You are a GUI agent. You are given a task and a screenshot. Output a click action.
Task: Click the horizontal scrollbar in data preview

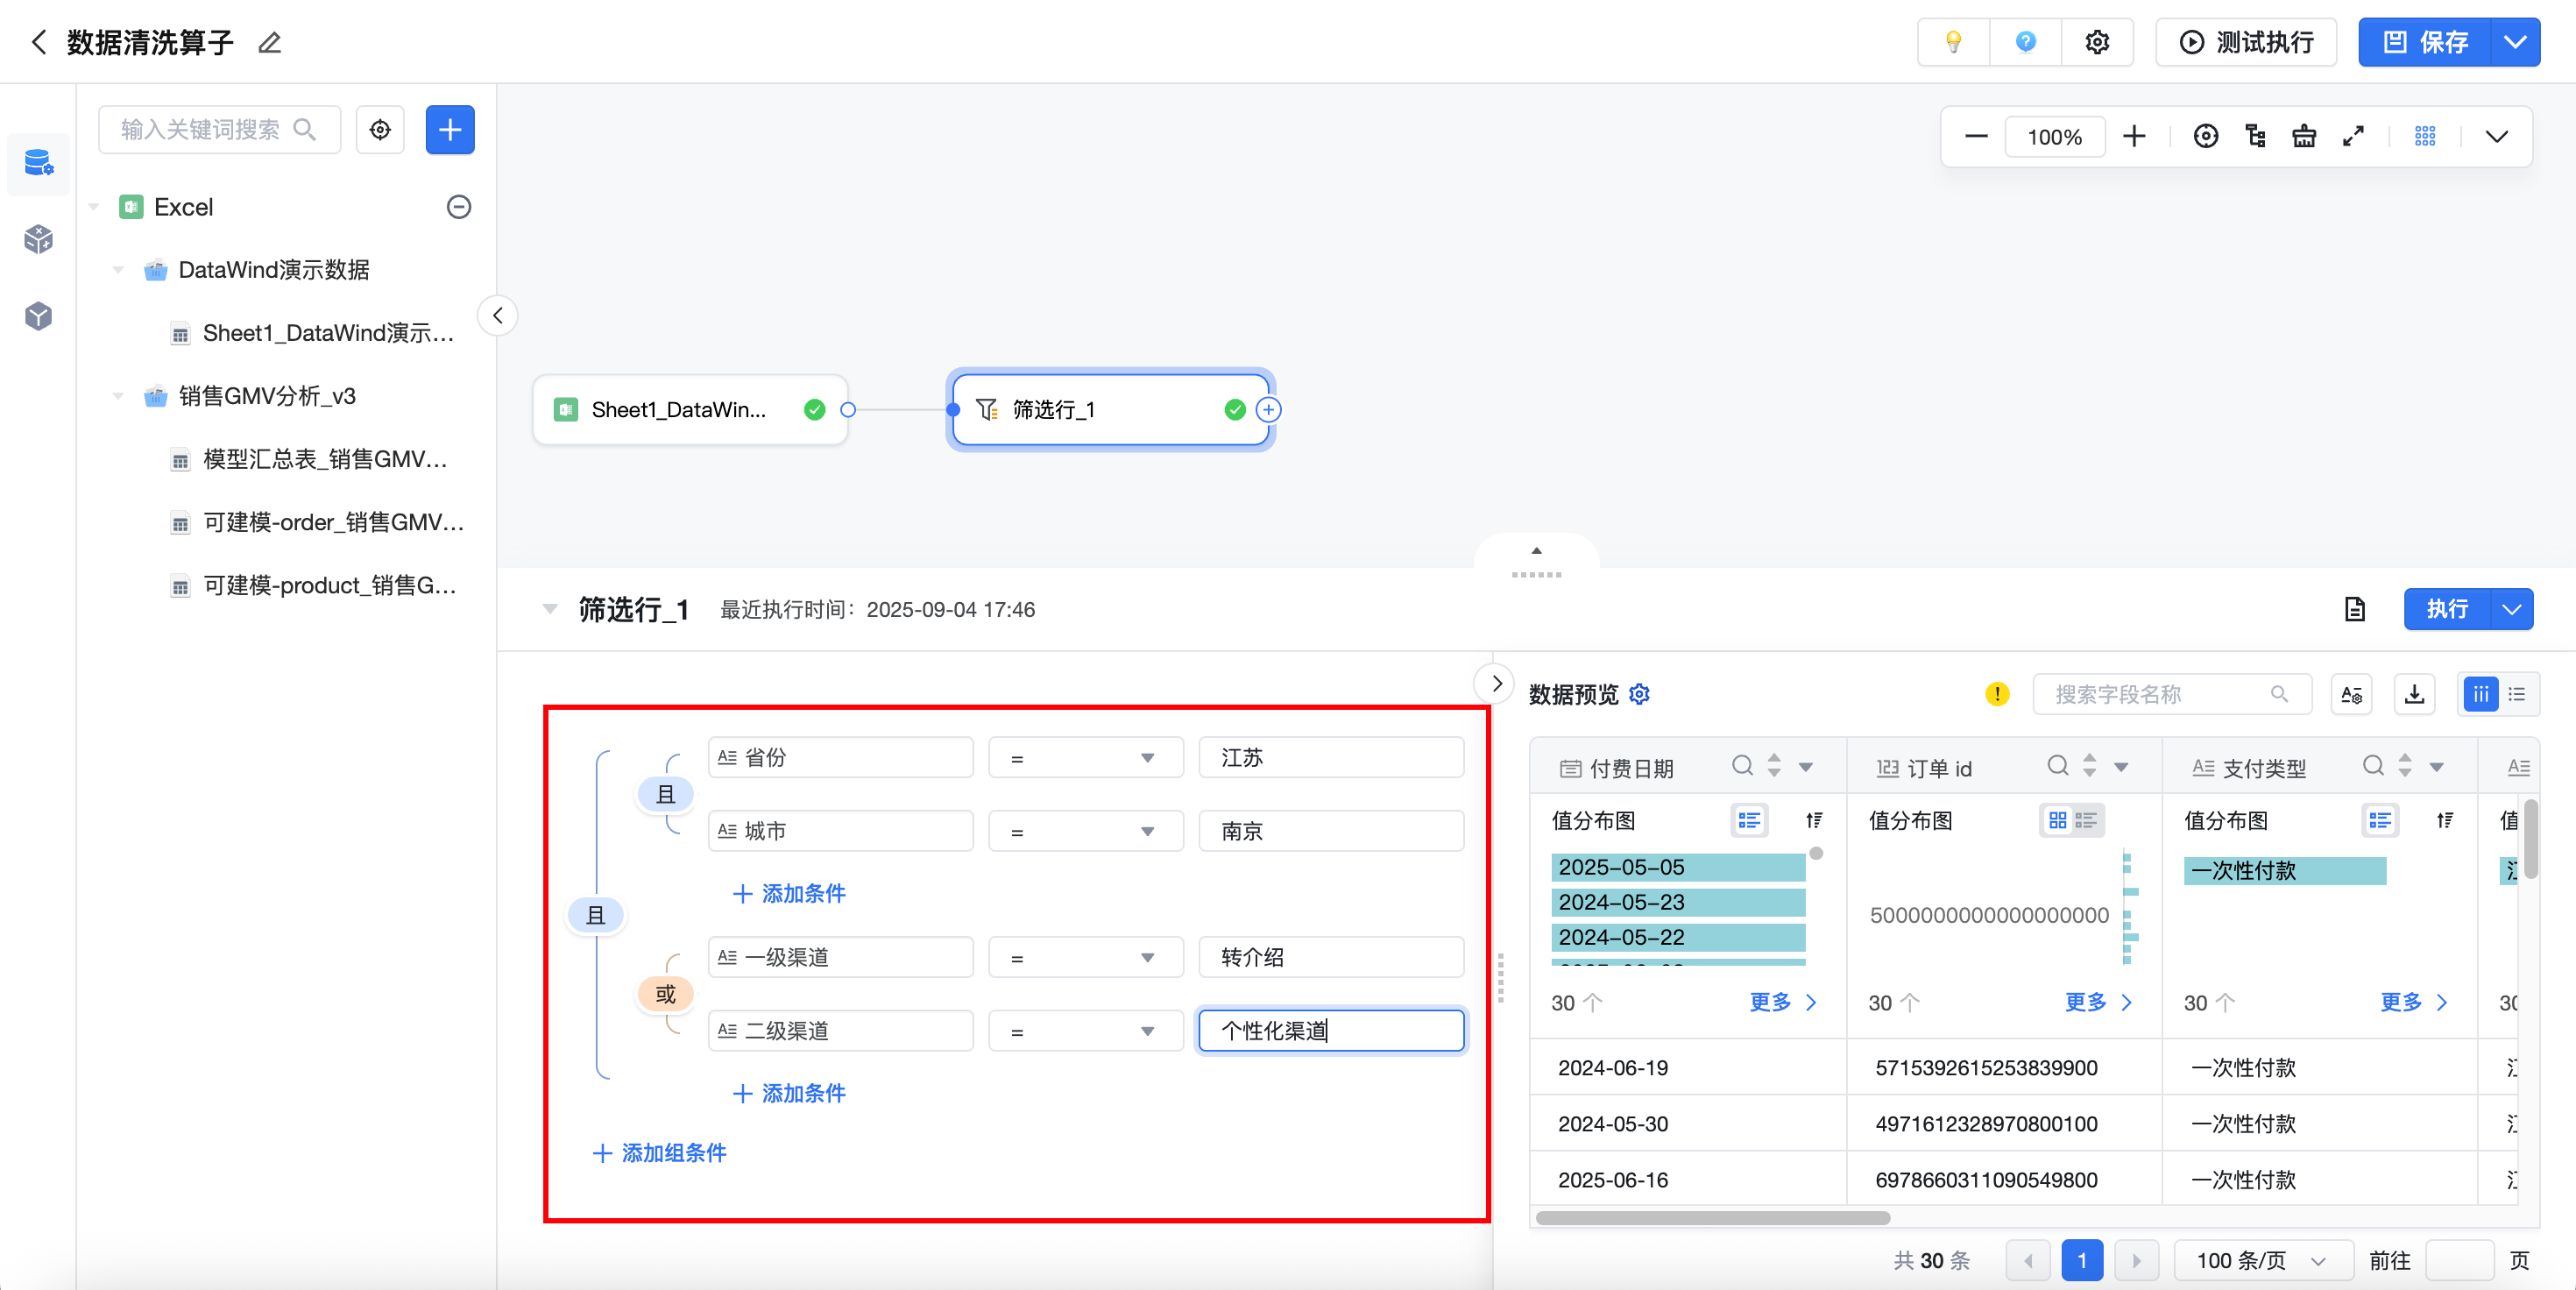(x=1712, y=1218)
